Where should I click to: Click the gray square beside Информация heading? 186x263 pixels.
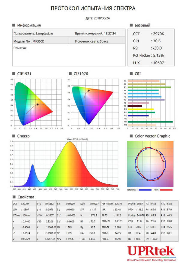tap(14, 25)
